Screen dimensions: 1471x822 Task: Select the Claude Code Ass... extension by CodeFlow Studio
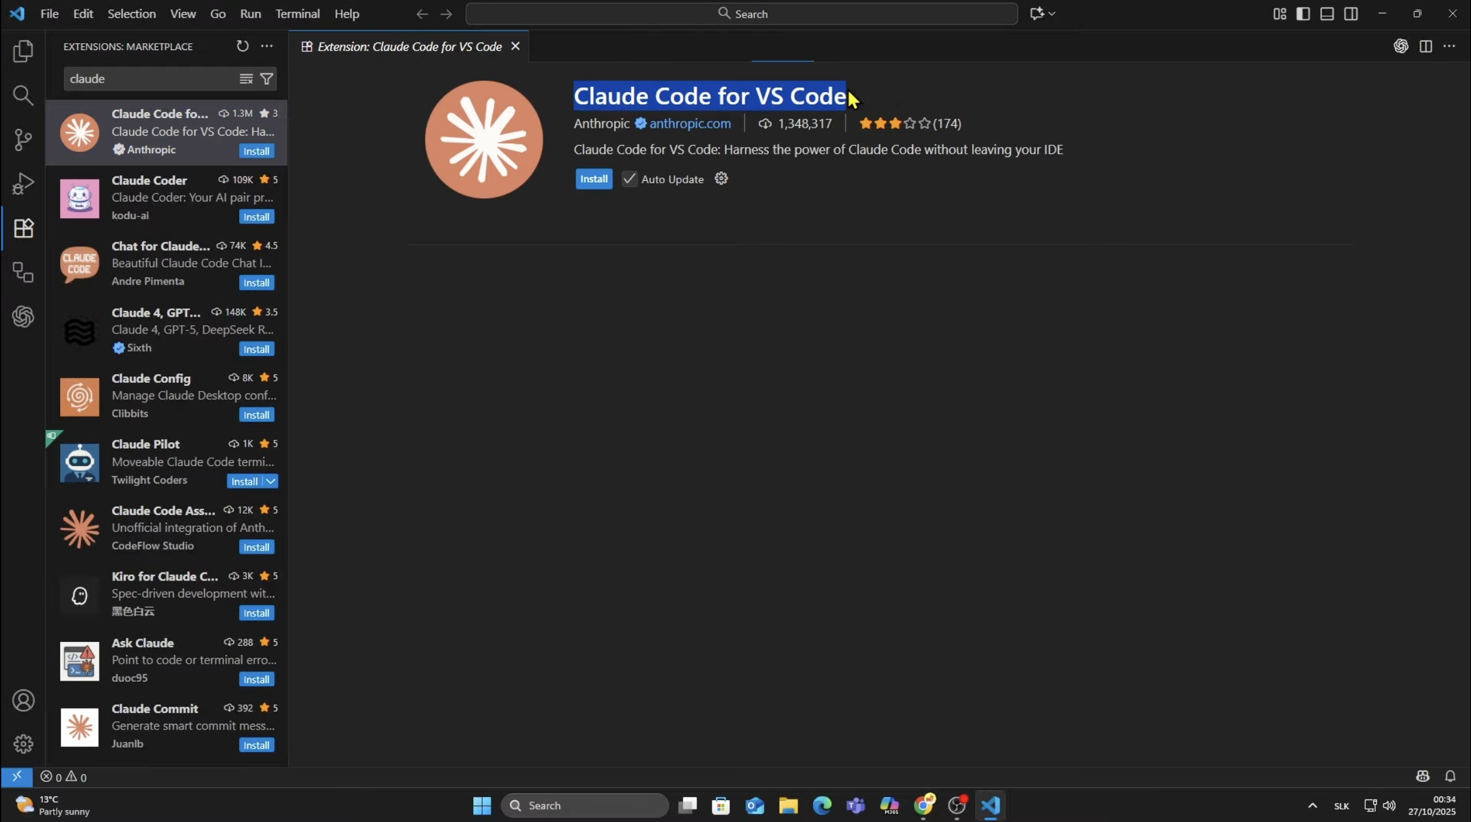[x=167, y=529]
